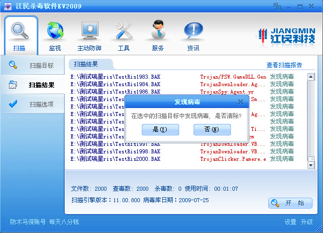Click the results list scroll down arrow
The image size is (323, 233).
pos(311,165)
